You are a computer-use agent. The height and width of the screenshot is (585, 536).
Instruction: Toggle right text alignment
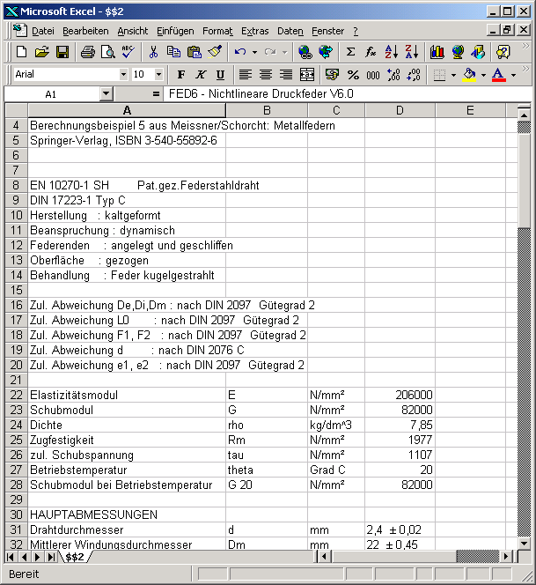[286, 75]
